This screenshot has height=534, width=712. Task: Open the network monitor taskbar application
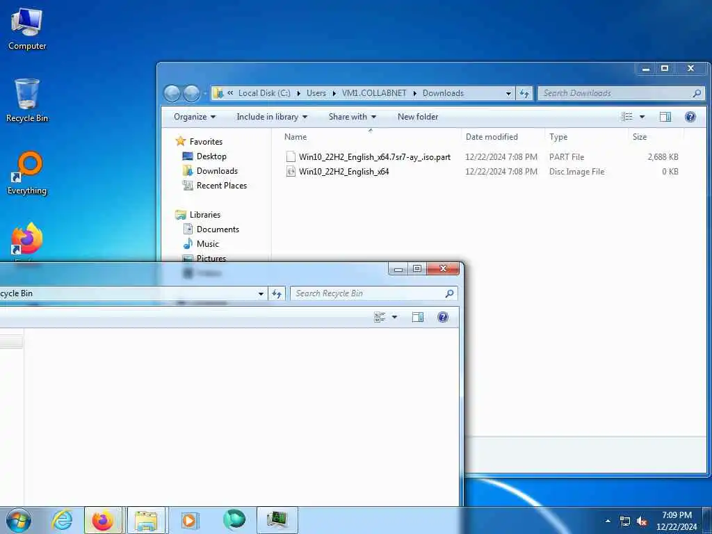pos(277,520)
